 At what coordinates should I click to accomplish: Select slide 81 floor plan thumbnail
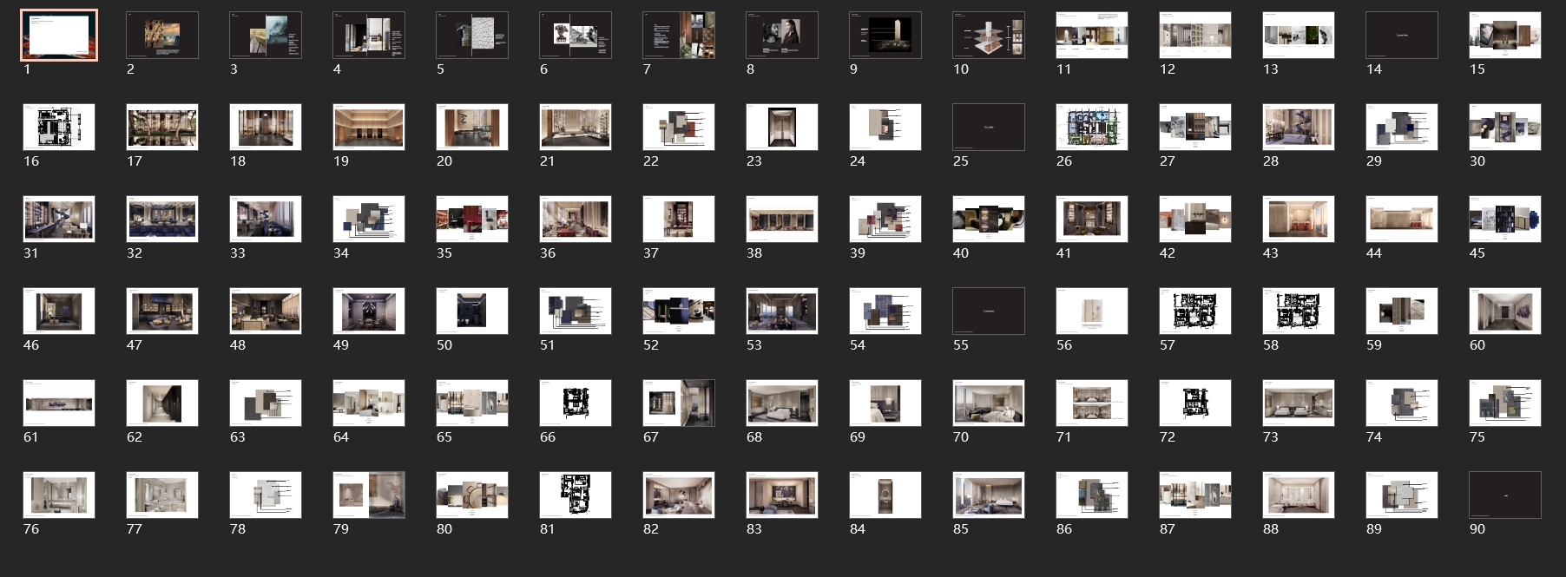point(575,495)
